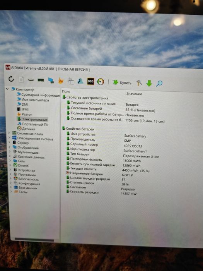
Task: Select Датчики tree item
Action: coord(26,129)
